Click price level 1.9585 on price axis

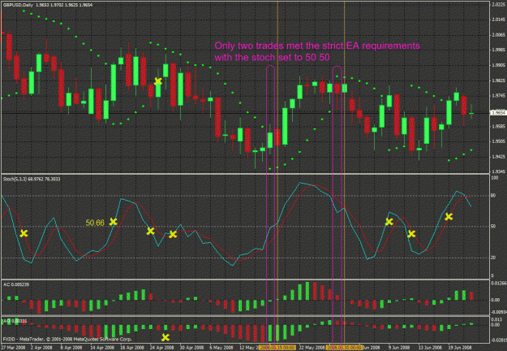499,126
